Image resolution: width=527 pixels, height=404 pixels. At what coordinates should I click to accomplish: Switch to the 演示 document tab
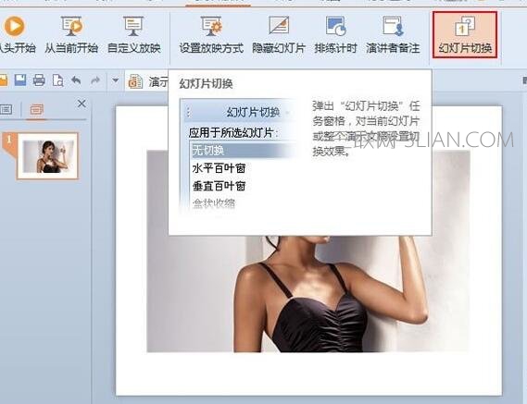(147, 81)
